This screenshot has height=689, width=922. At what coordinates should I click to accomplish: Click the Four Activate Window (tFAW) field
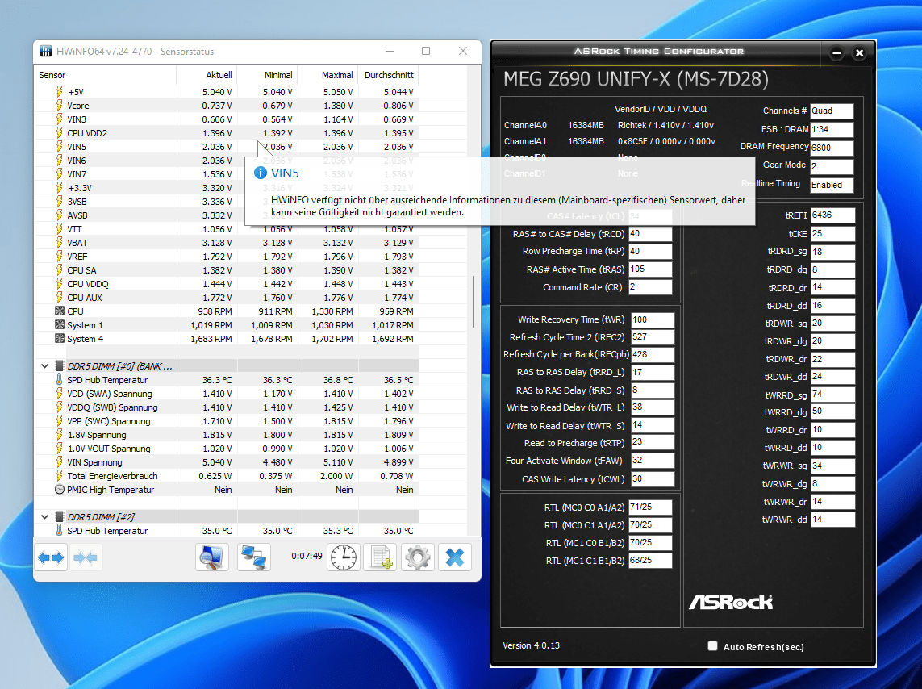(x=653, y=461)
